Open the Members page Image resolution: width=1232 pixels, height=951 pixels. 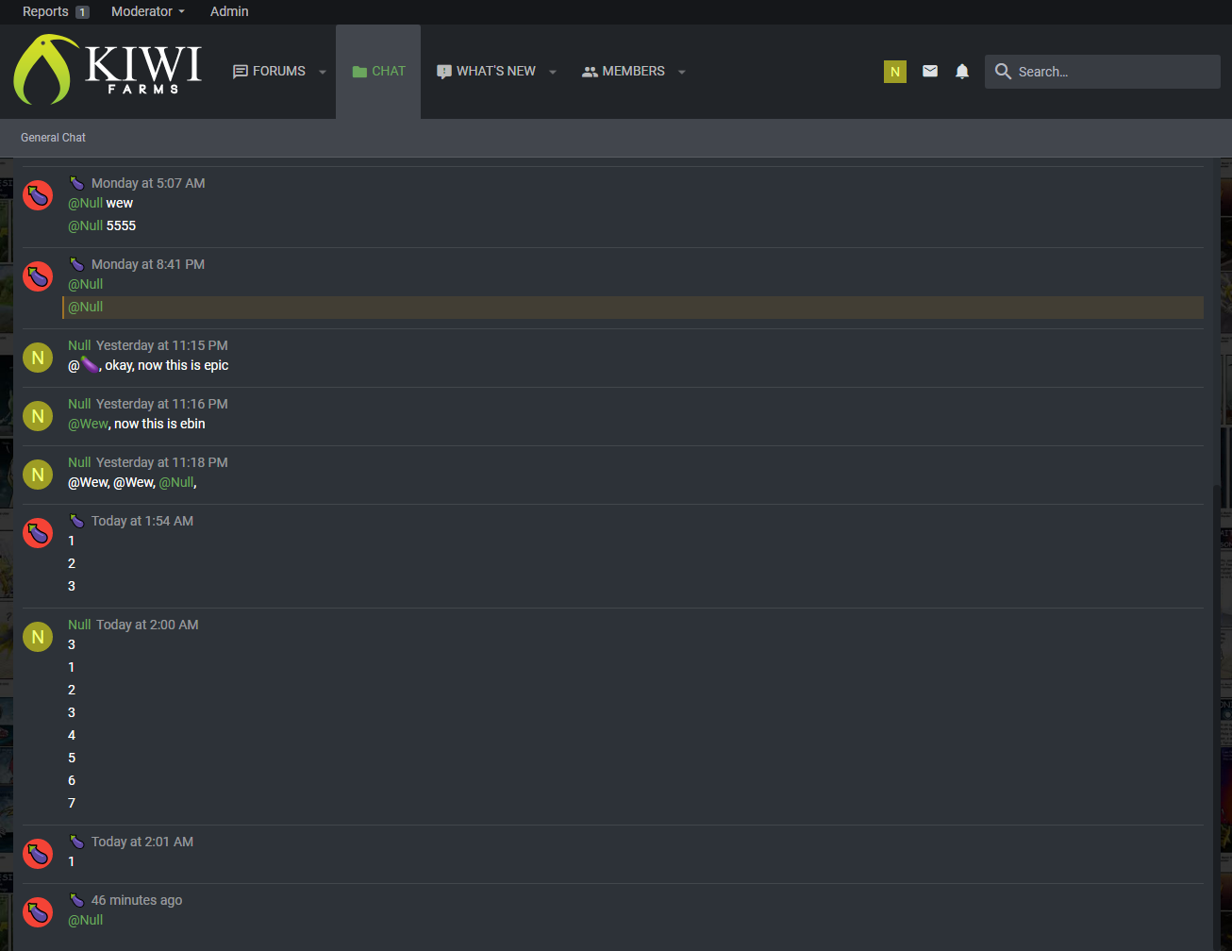click(x=624, y=72)
